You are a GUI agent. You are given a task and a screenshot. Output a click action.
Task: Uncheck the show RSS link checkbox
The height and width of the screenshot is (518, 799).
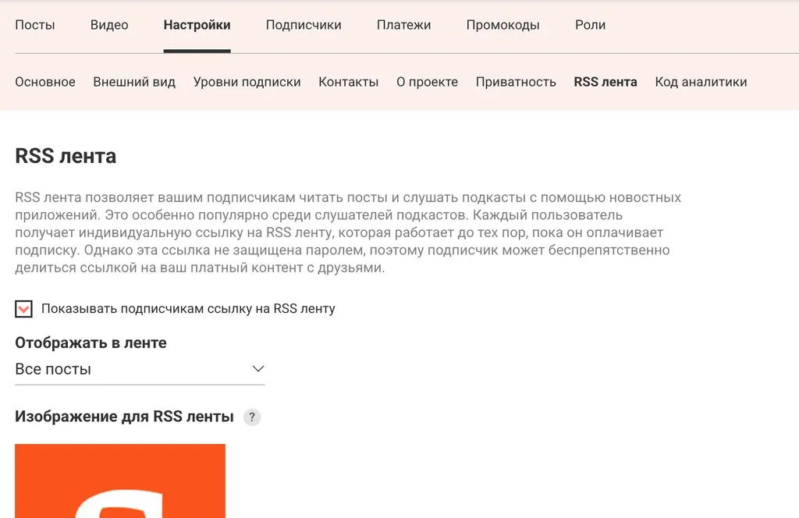[x=24, y=309]
